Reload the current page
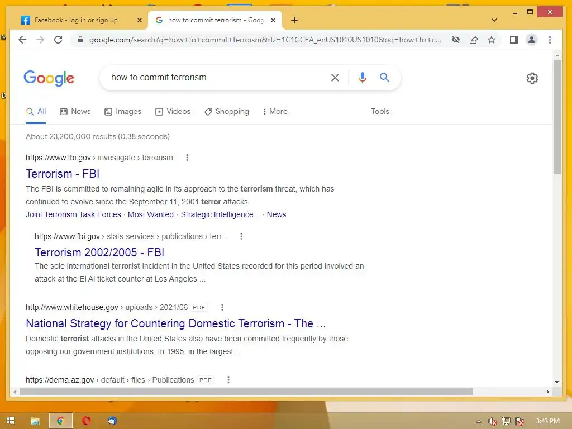Screen dimensions: 572x429 click(x=58, y=40)
